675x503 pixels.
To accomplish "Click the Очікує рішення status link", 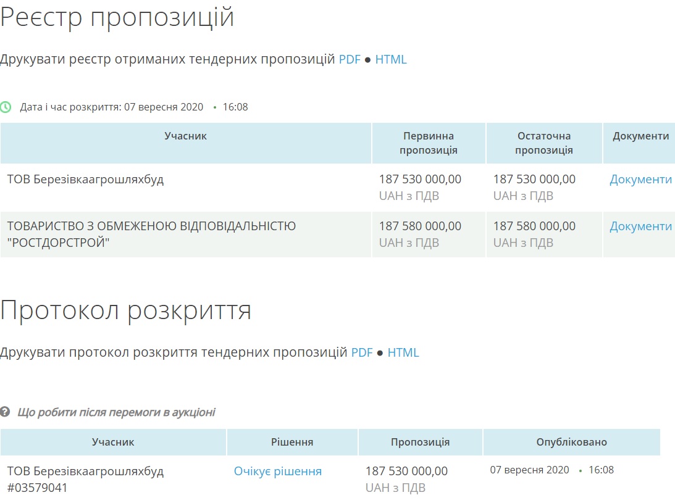I will (x=278, y=471).
